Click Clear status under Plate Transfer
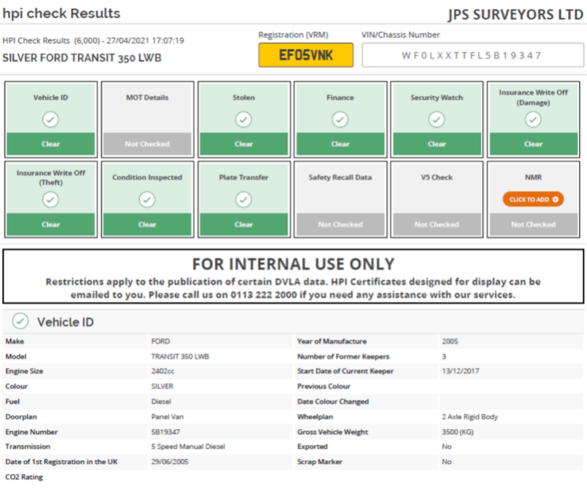The image size is (587, 489). coord(244,224)
